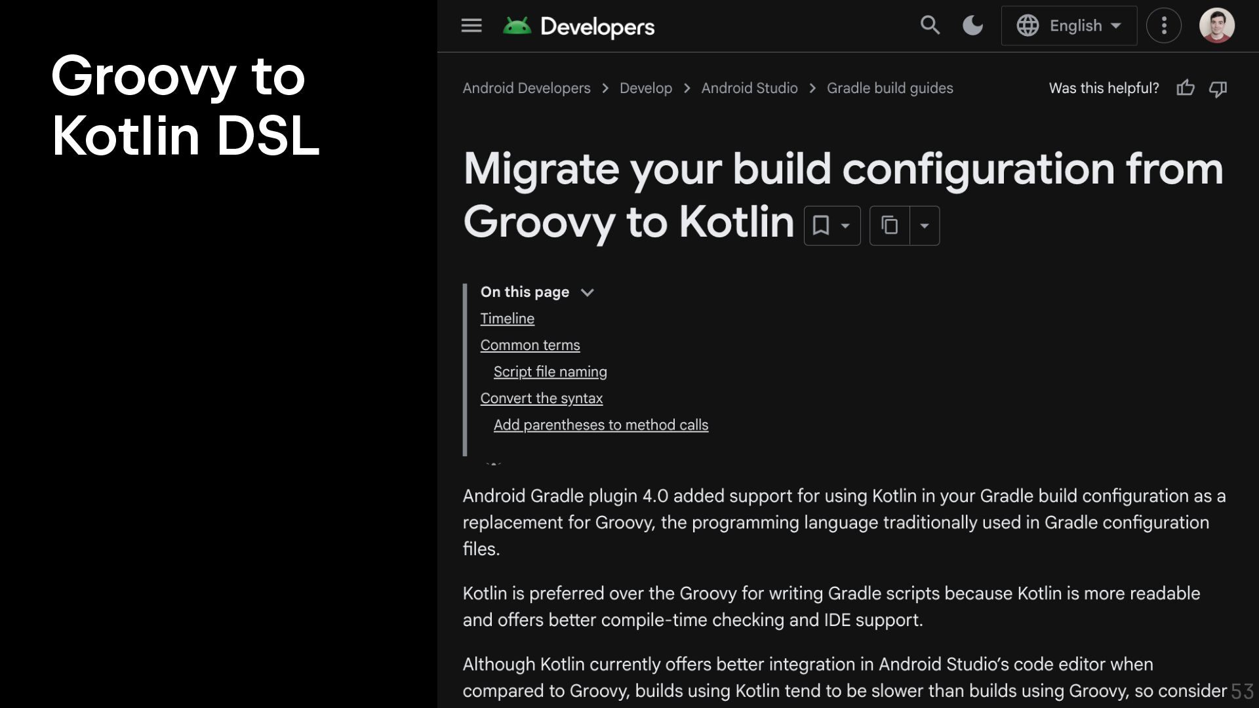1259x708 pixels.
Task: Go to Android Studio breadcrumb
Action: coord(749,88)
